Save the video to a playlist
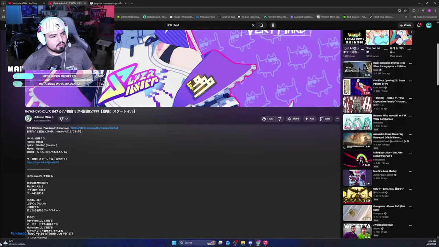Viewport: 439px width, 247px height. coord(325,119)
